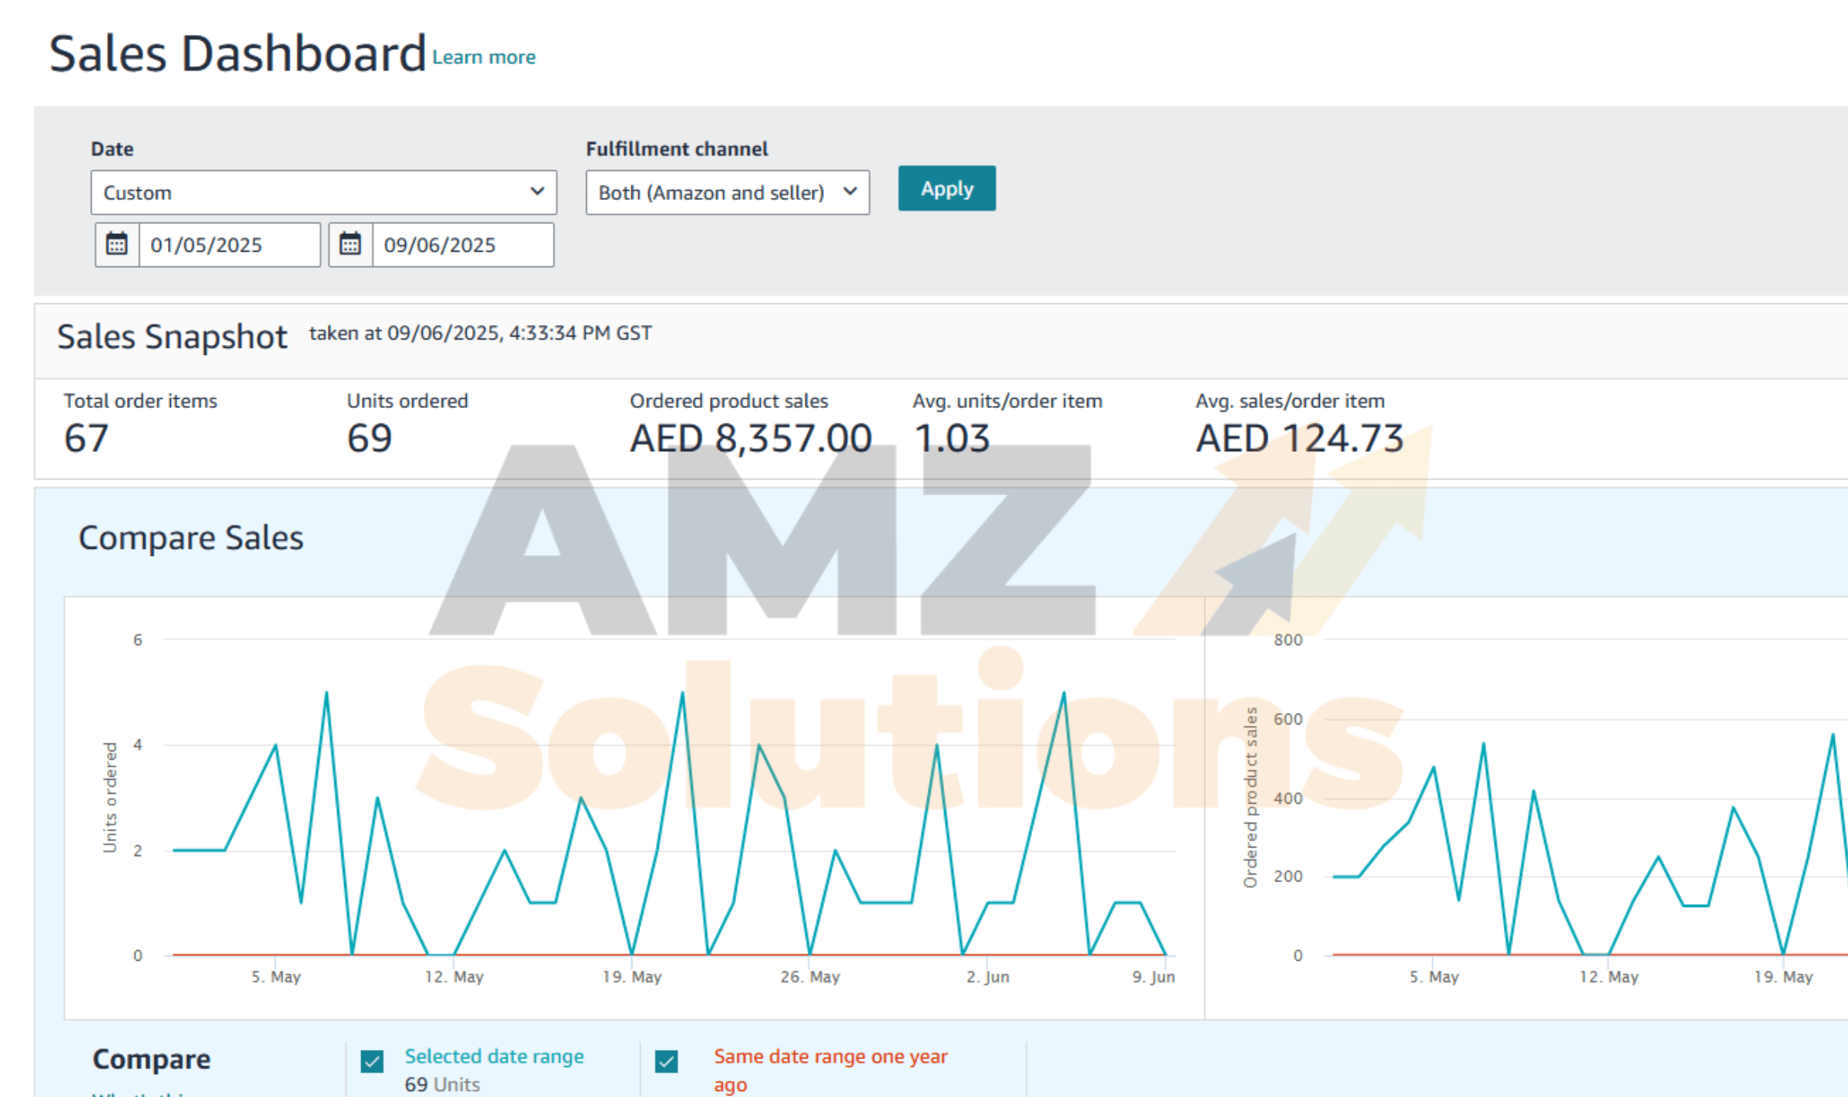Click the Selected date range label
Viewport: 1848px width, 1097px height.
(494, 1056)
